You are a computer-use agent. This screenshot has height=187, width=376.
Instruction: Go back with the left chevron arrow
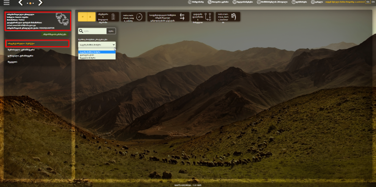coord(21,3)
